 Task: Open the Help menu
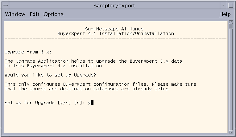pos(225,14)
